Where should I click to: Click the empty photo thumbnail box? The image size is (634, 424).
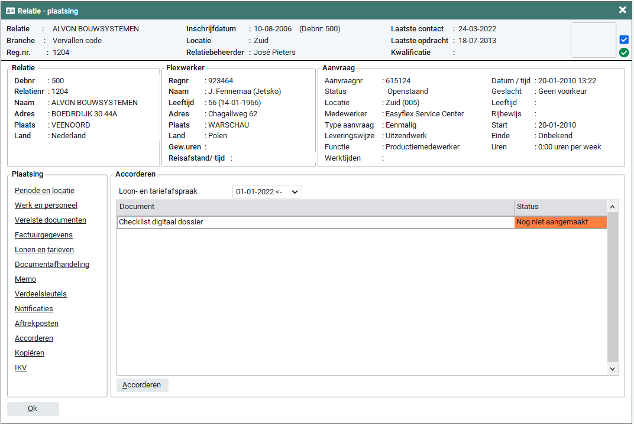click(x=593, y=40)
